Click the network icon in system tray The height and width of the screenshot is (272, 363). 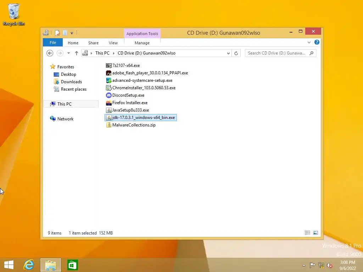tap(321, 265)
